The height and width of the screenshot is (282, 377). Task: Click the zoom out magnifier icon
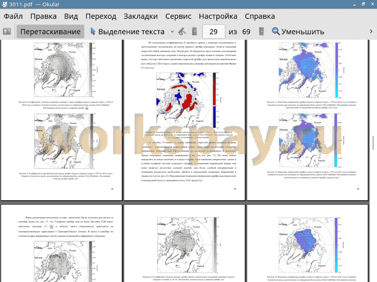276,31
